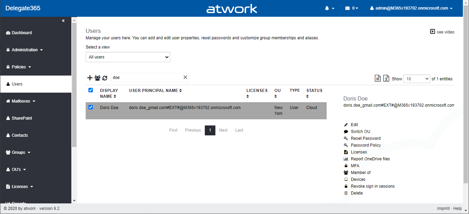Click the add user plus icon
The height and width of the screenshot is (214, 469).
90,78
